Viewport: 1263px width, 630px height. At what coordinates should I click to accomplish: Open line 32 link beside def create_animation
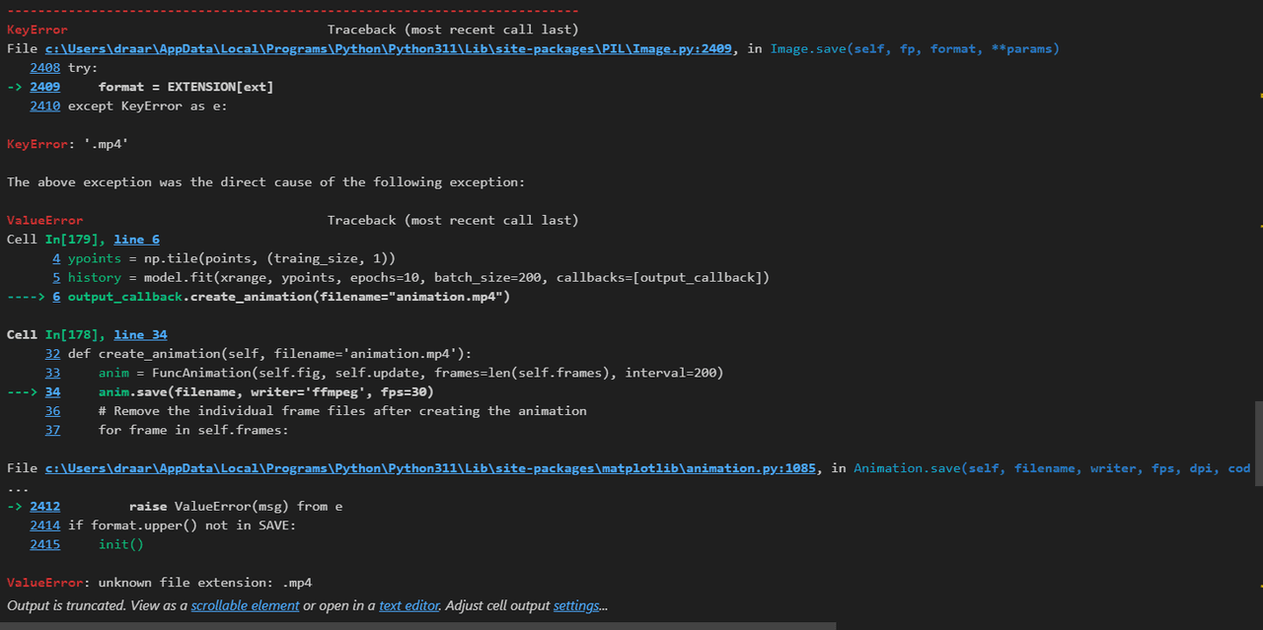coord(52,354)
